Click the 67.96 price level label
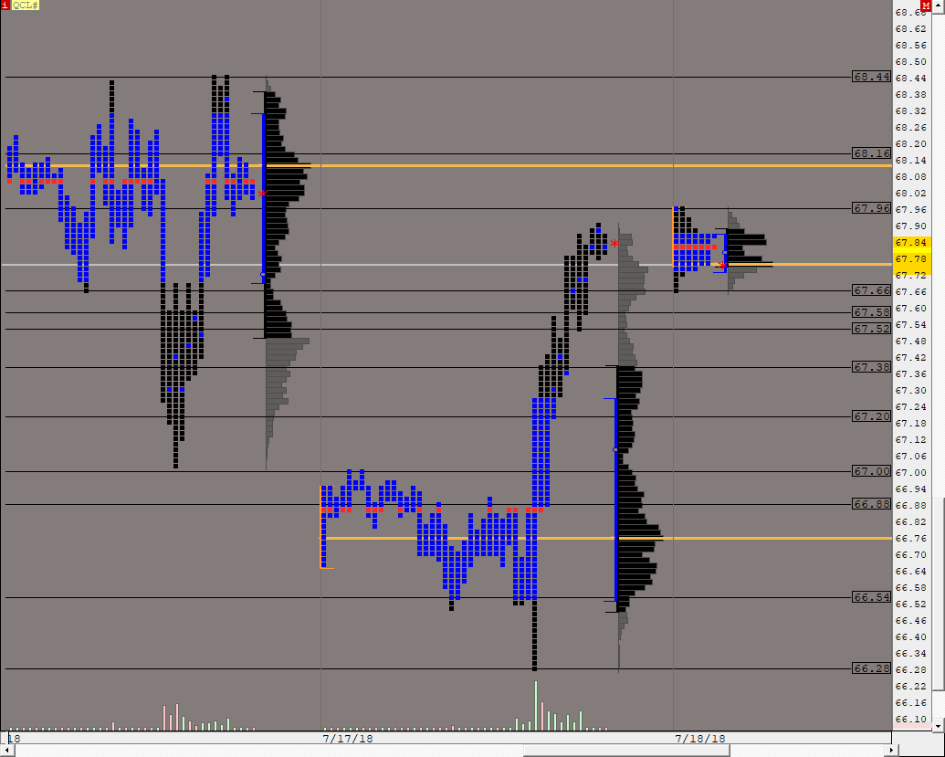The width and height of the screenshot is (945, 757). point(871,208)
